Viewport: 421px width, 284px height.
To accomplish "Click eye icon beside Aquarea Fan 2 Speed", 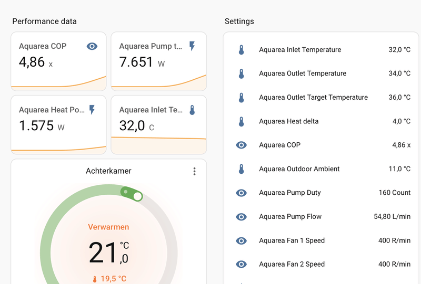I will click(x=242, y=264).
